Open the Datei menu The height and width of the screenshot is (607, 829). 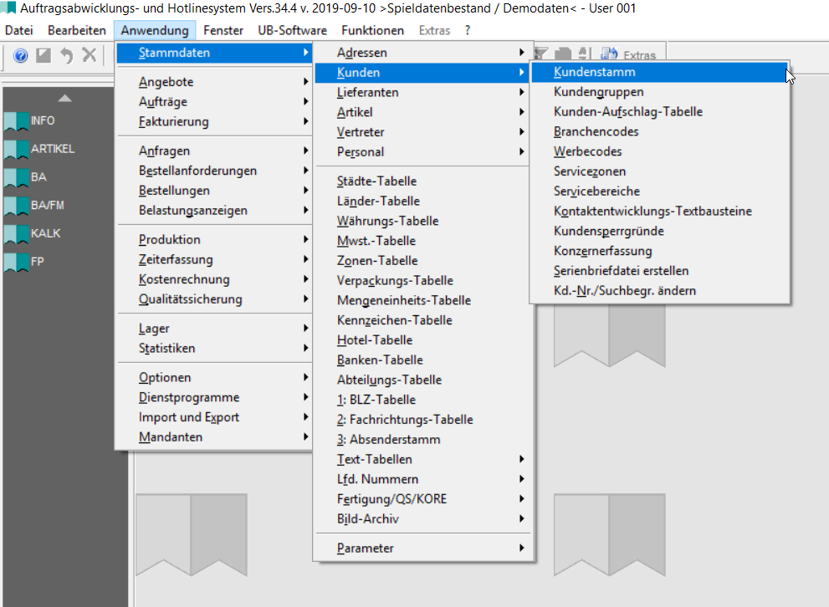click(x=18, y=30)
